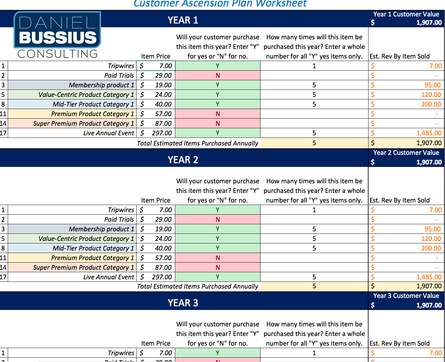Select Year 1 Total Estimated Items Purchased value
This screenshot has width=445, height=362.
(x=314, y=143)
